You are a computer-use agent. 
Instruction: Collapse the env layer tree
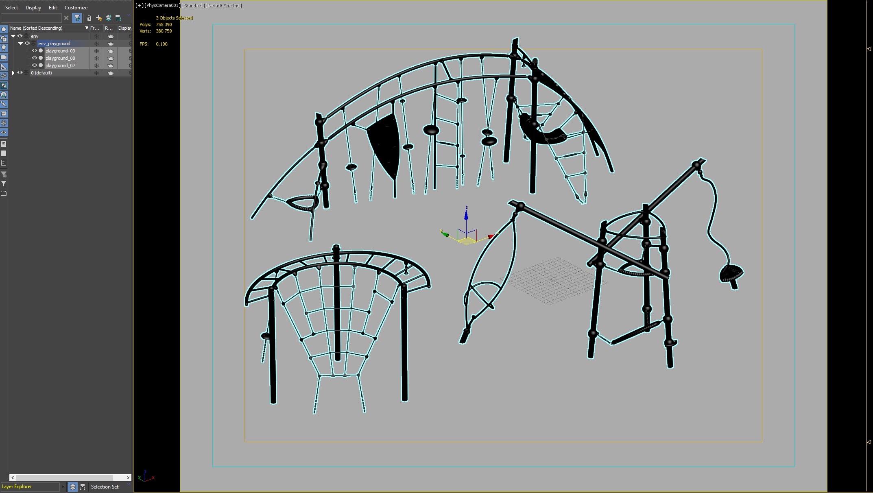tap(13, 36)
